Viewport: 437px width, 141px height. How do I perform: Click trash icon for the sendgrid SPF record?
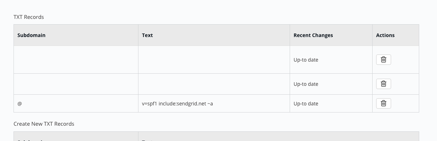click(383, 103)
